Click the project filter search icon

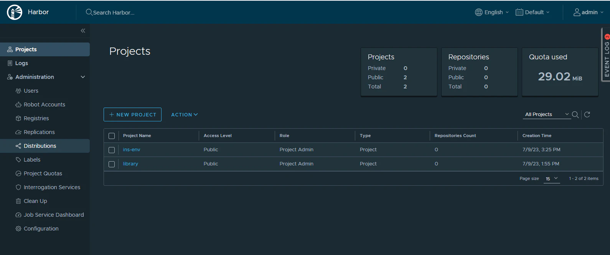click(x=575, y=114)
